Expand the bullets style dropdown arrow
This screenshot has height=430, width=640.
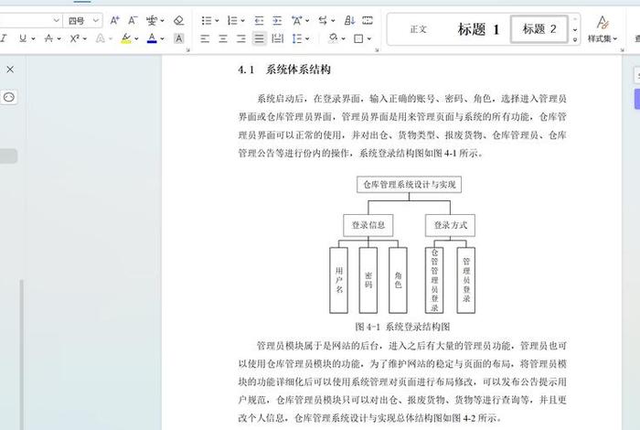point(218,20)
